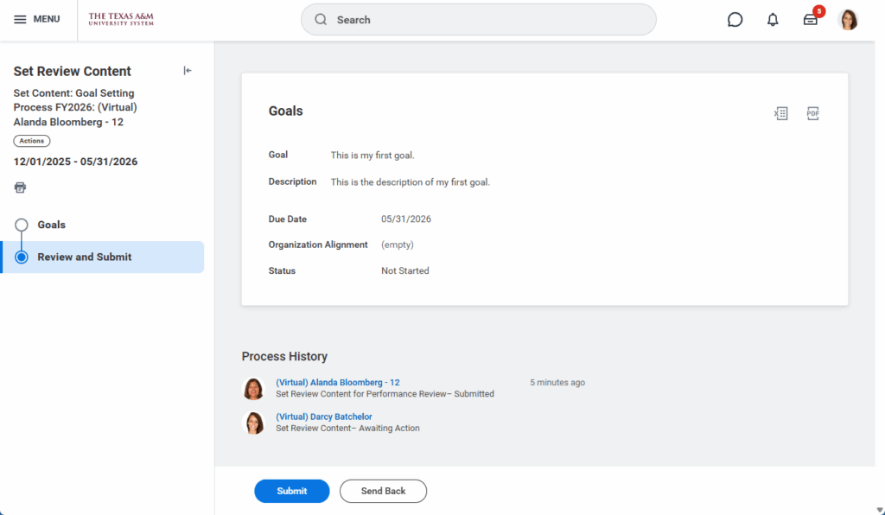The width and height of the screenshot is (885, 515).
Task: Open the user profile avatar menu
Action: click(849, 20)
